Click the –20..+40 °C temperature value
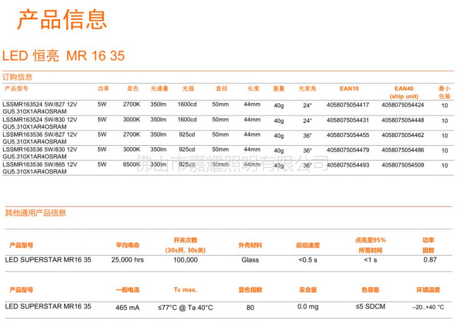 click(428, 307)
